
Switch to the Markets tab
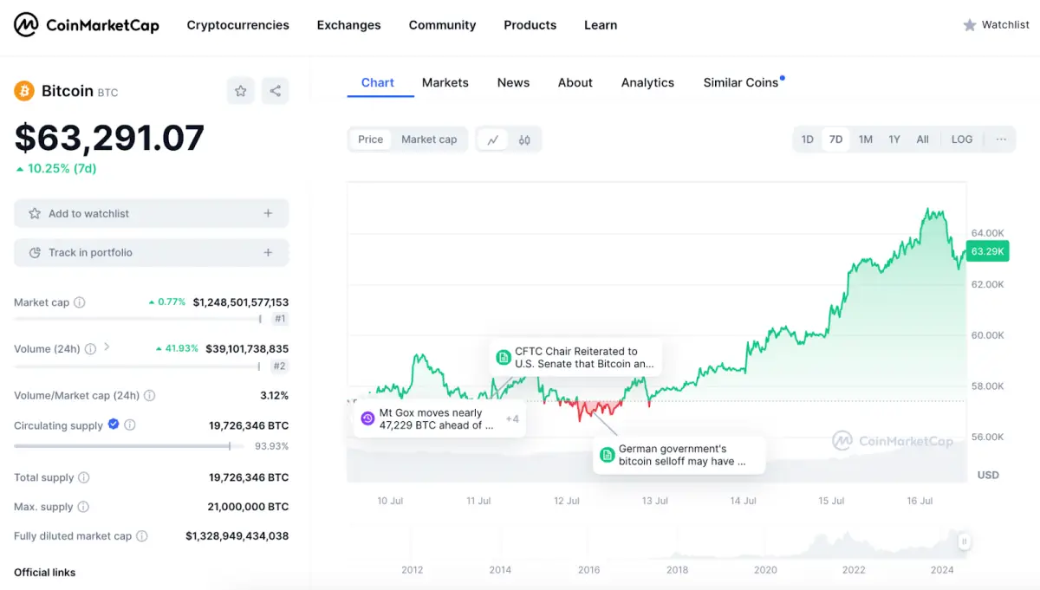click(445, 82)
